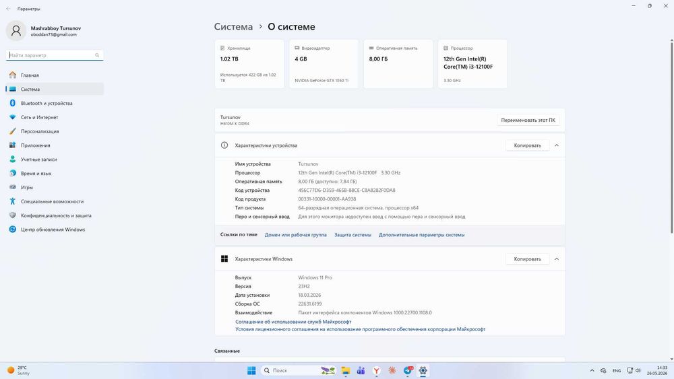The height and width of the screenshot is (379, 674).
Task: Switch the ENG input language indicator
Action: 617,370
